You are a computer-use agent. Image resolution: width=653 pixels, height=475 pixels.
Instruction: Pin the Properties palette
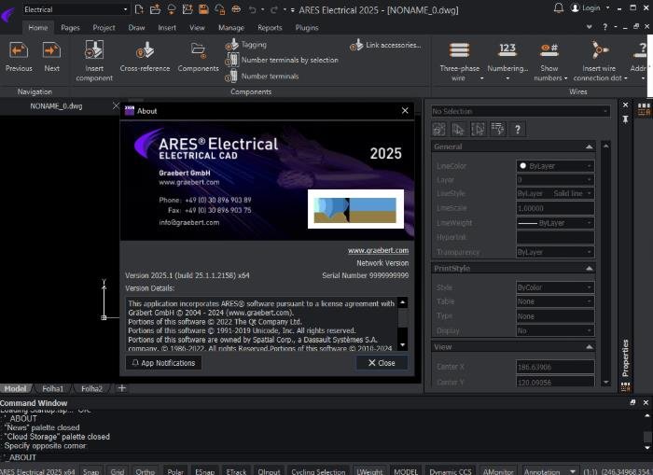click(625, 119)
